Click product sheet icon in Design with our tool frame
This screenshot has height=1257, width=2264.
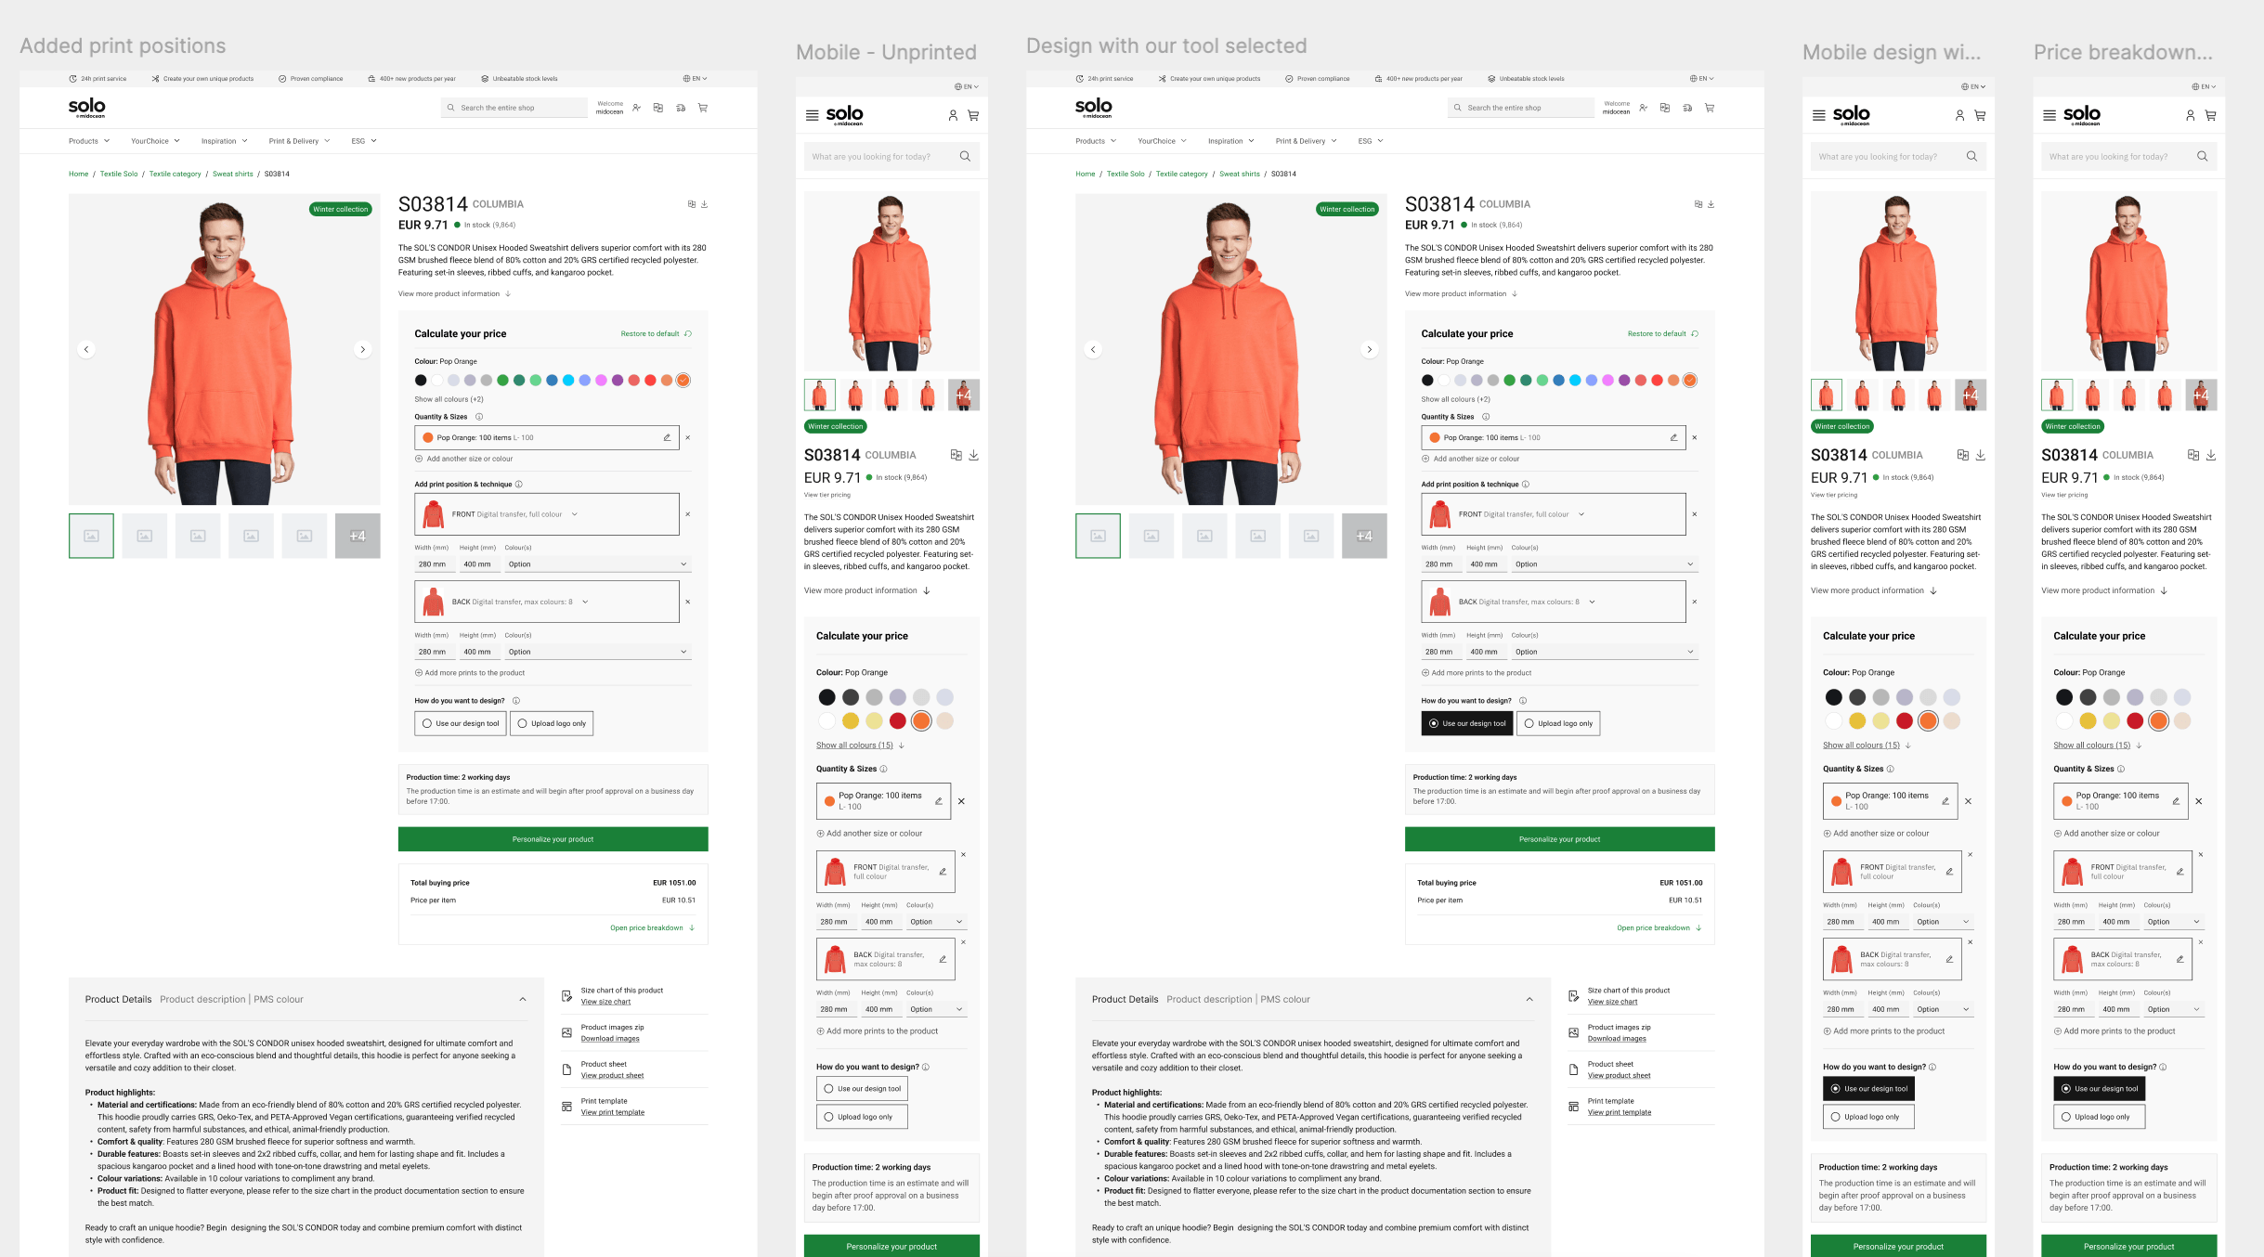tap(1573, 1069)
